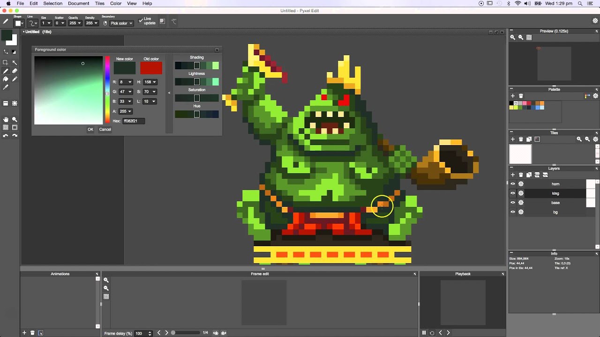Select the rectangular Selection tool
Image resolution: width=600 pixels, height=337 pixels.
tap(6, 62)
